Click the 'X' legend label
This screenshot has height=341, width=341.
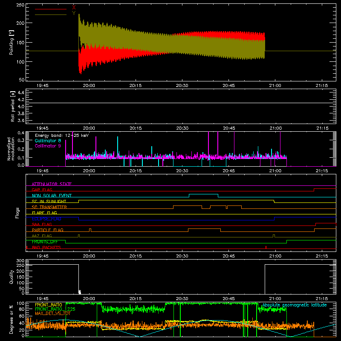coord(74,7)
